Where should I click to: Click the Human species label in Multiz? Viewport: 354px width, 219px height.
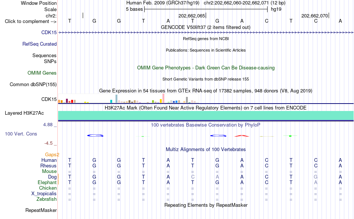pyautogui.click(x=49, y=160)
